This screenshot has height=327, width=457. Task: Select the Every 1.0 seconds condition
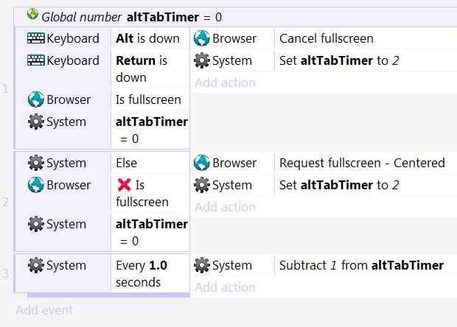point(142,274)
